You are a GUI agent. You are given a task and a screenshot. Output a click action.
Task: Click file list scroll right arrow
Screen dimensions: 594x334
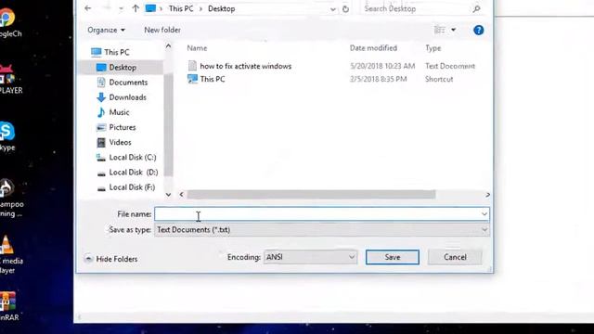pos(487,195)
